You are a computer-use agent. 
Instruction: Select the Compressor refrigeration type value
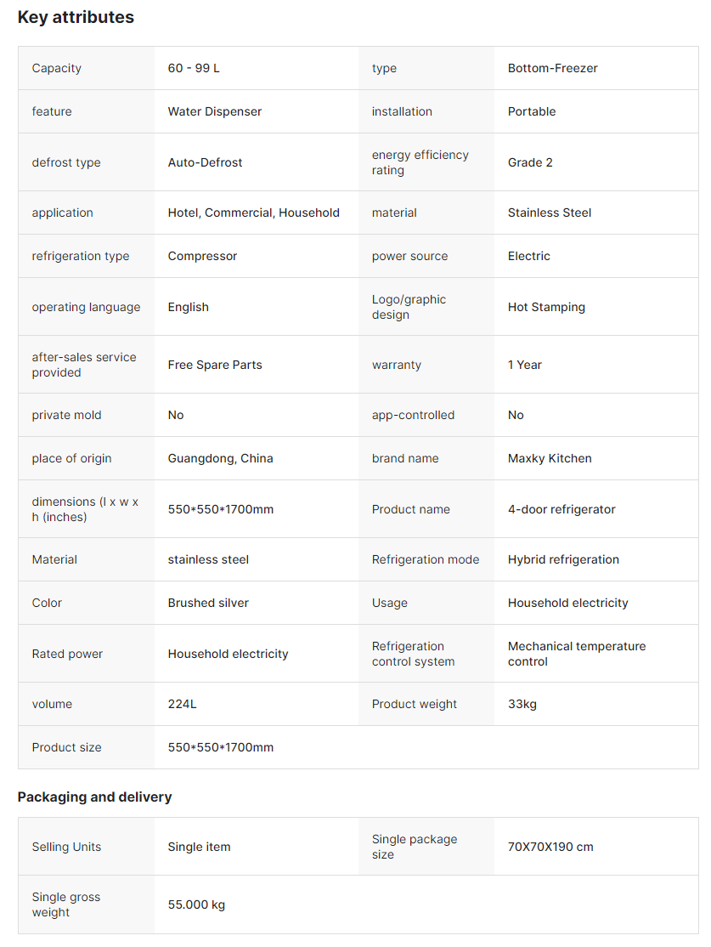(202, 256)
